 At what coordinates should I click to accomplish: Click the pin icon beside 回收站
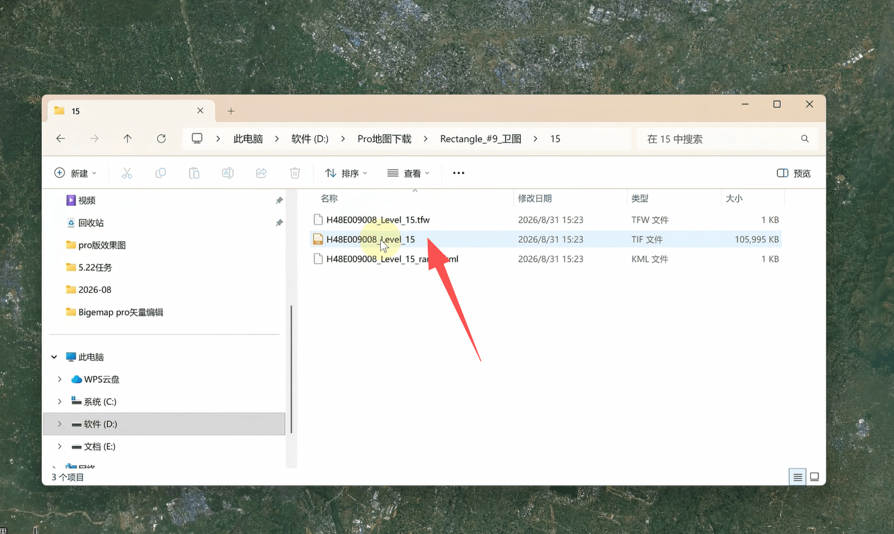279,223
